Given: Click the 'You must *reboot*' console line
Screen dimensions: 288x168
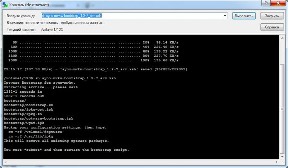Looking at the screenshot, I should (66, 149).
